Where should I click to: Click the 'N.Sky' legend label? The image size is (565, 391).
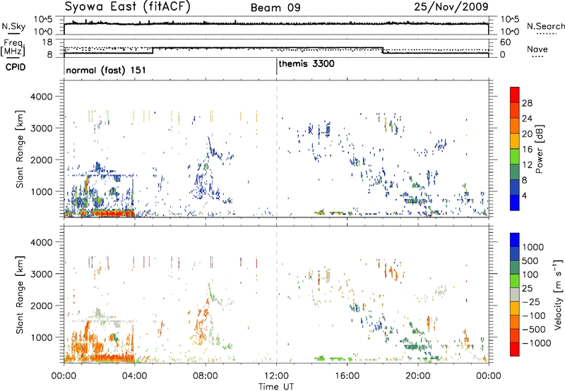click(13, 26)
